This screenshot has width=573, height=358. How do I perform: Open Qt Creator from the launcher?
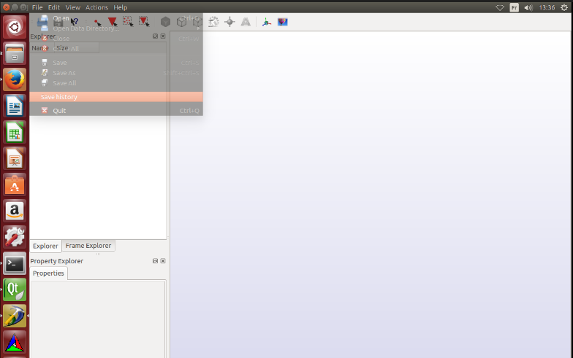(x=15, y=289)
